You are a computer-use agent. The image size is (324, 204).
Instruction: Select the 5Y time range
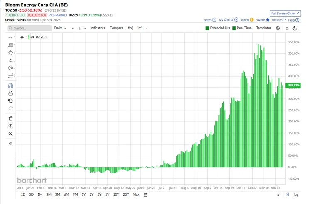click(x=107, y=194)
